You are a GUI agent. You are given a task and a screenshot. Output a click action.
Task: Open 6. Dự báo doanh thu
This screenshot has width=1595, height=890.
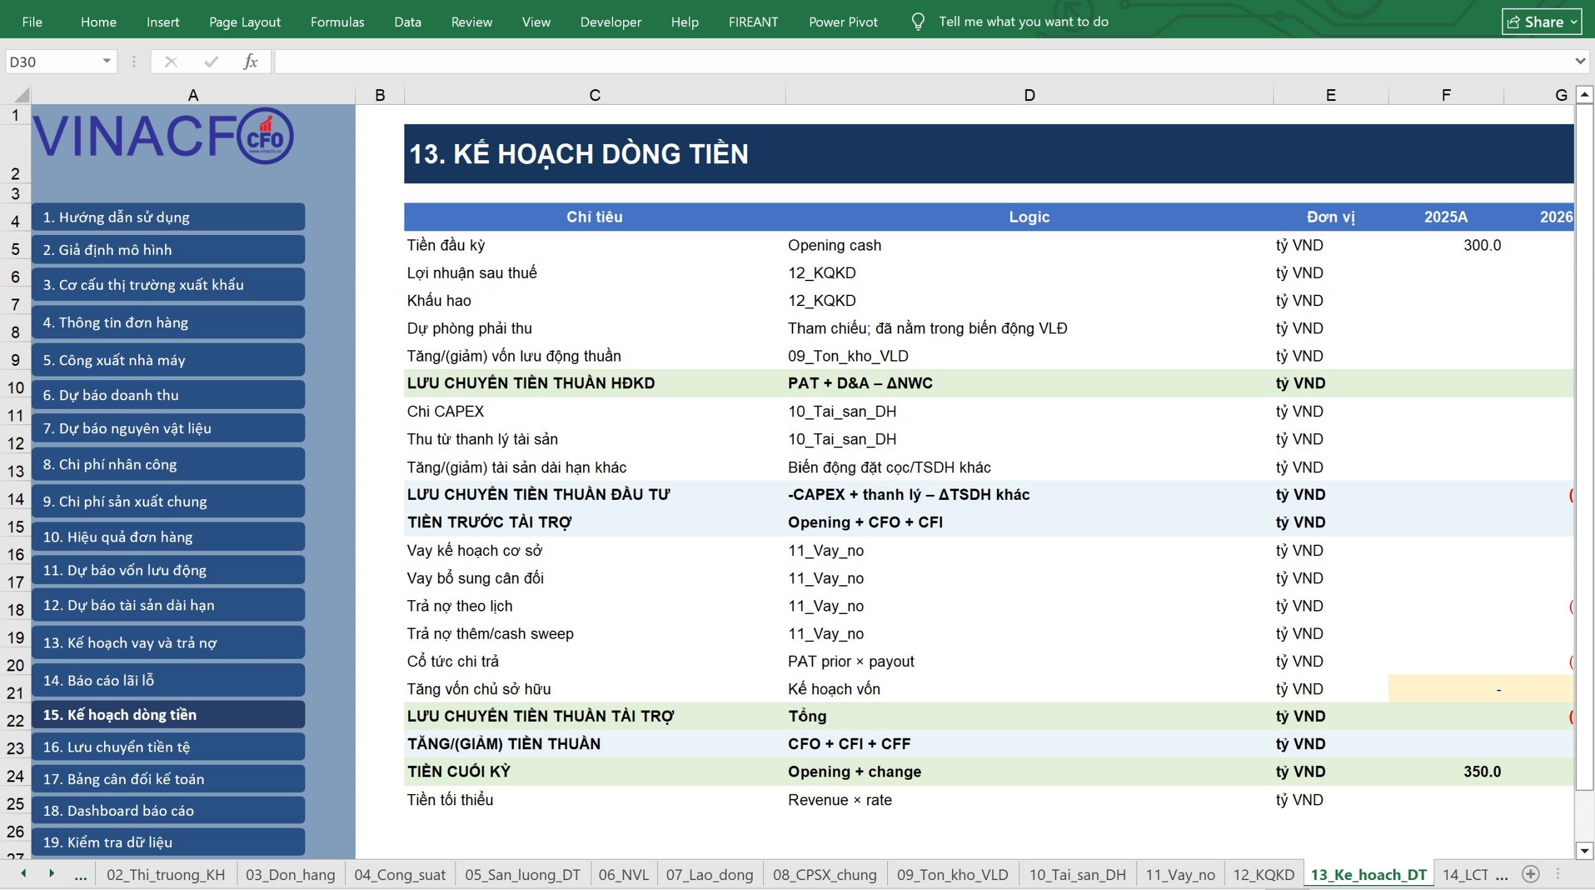pyautogui.click(x=168, y=395)
